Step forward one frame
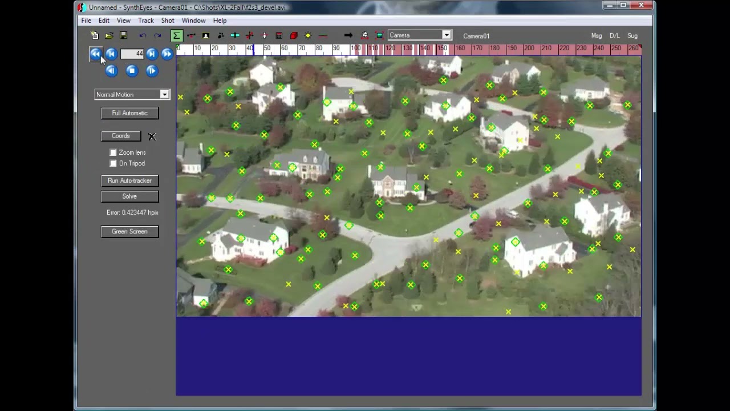730x411 pixels. click(x=152, y=71)
